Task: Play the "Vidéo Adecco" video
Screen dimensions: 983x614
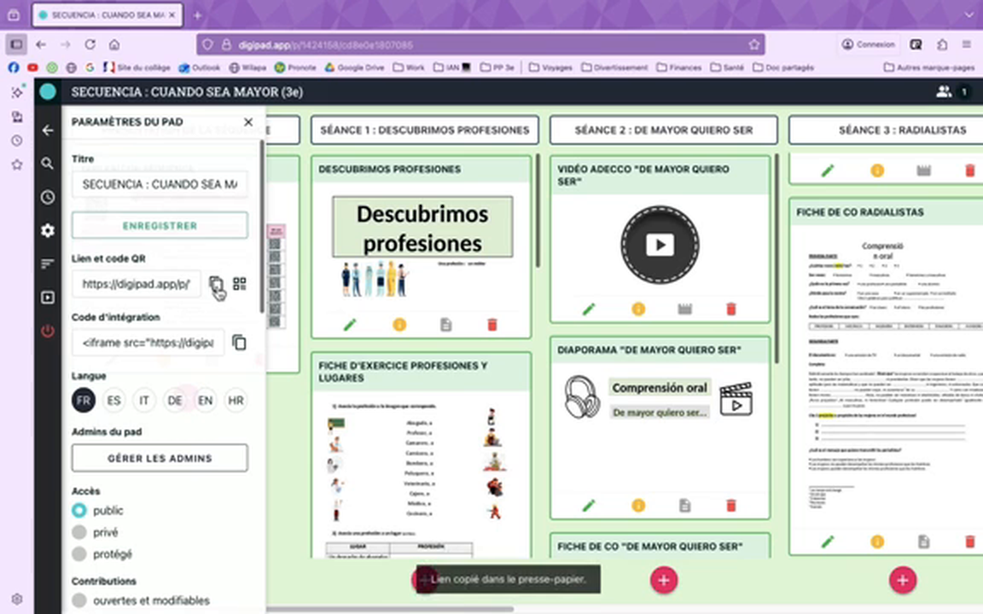Action: [659, 245]
